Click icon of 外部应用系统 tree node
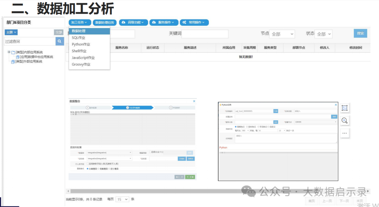Screen dimensions: 379x207 [13, 62]
